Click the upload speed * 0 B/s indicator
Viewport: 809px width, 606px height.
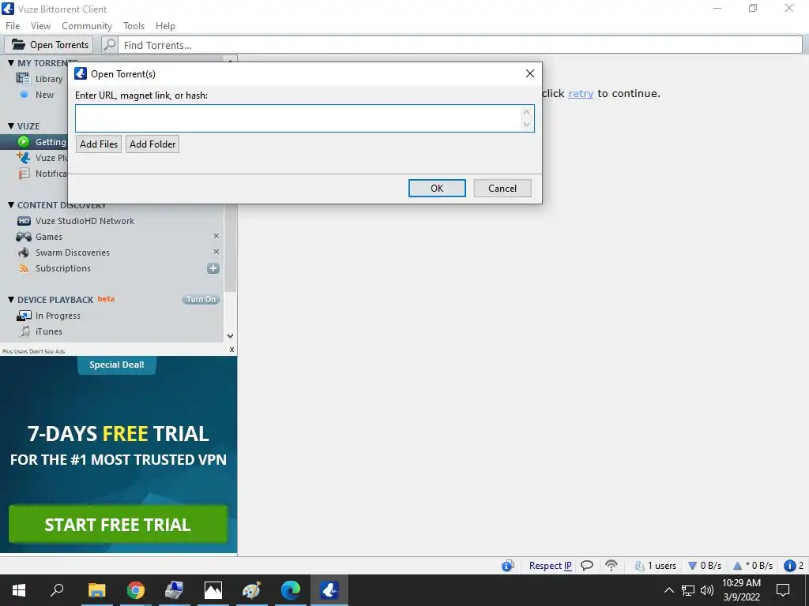[x=753, y=565]
